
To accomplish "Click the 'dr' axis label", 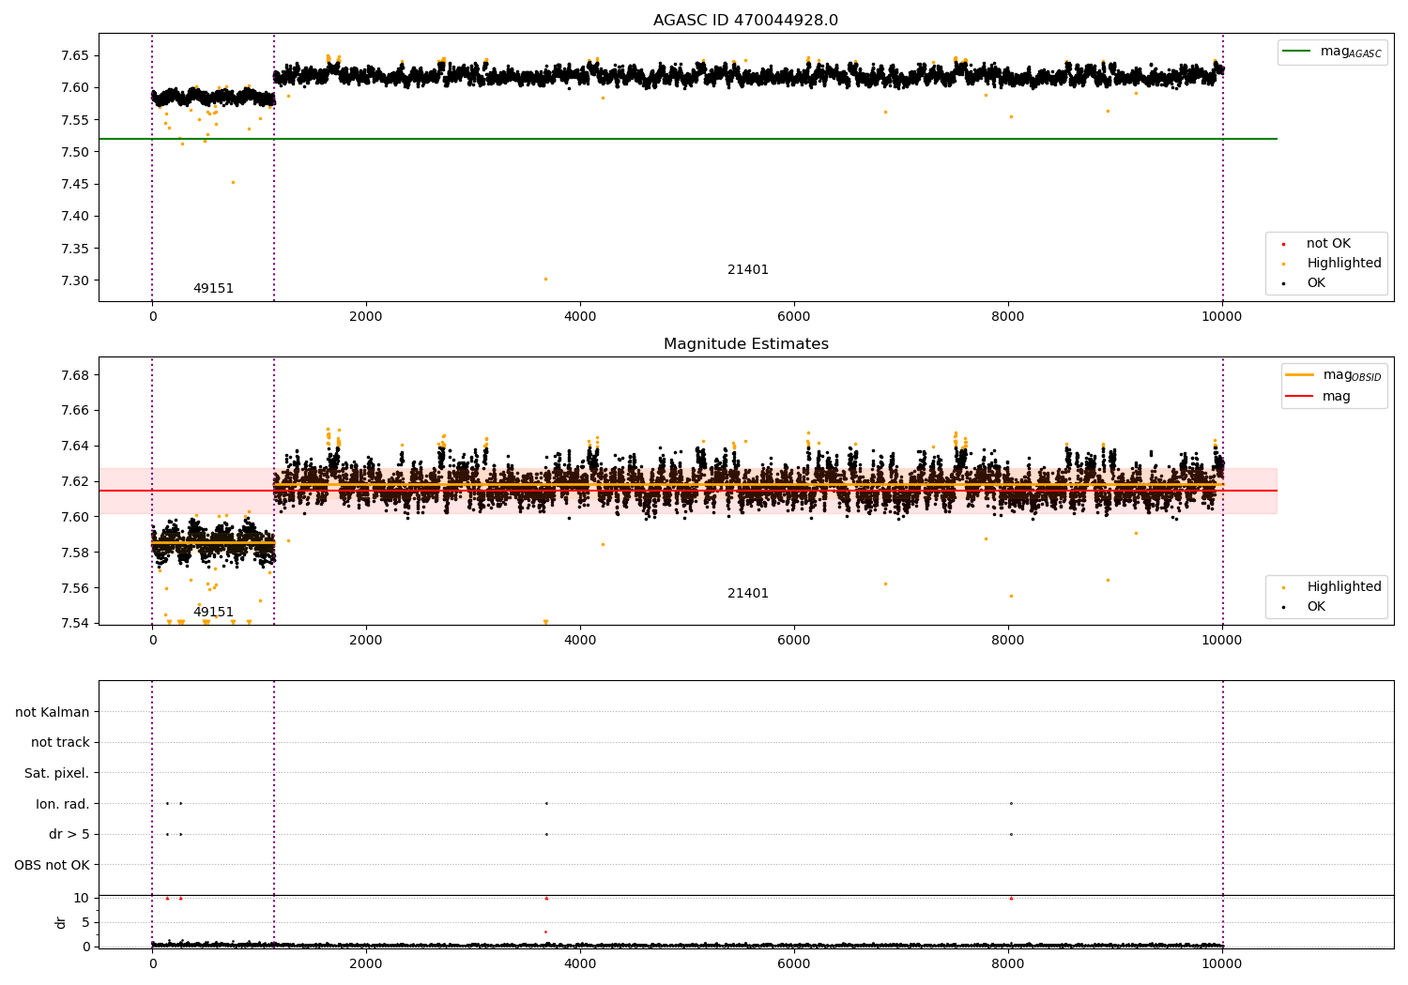I will (x=61, y=922).
